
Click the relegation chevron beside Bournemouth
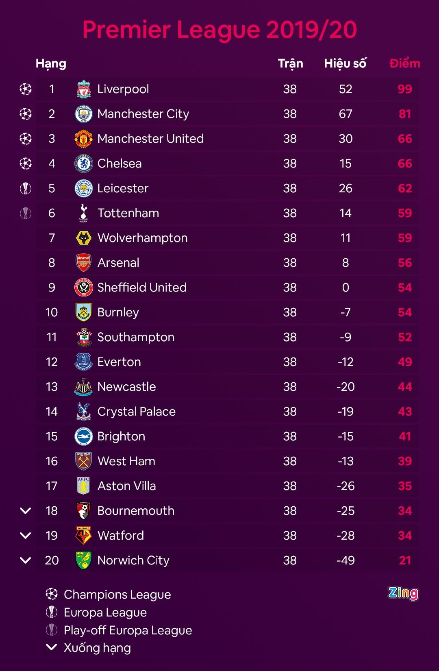coord(26,511)
